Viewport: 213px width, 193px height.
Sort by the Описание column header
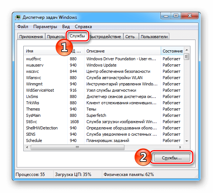122,51
